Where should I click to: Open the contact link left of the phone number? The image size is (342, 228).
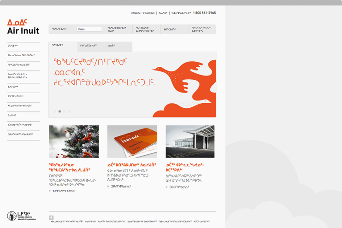click(x=181, y=13)
